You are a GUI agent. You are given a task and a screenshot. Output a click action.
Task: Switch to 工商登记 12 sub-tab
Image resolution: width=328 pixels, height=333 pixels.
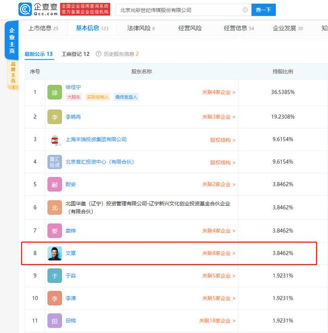tap(75, 54)
